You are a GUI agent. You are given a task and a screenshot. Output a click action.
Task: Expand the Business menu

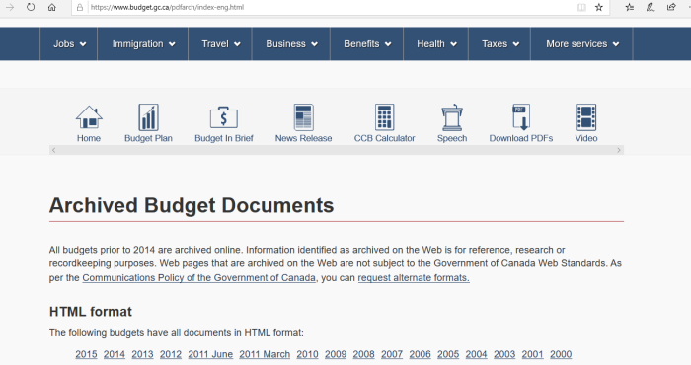click(291, 44)
